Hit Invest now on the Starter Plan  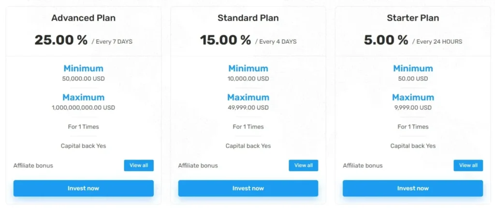[x=412, y=188]
